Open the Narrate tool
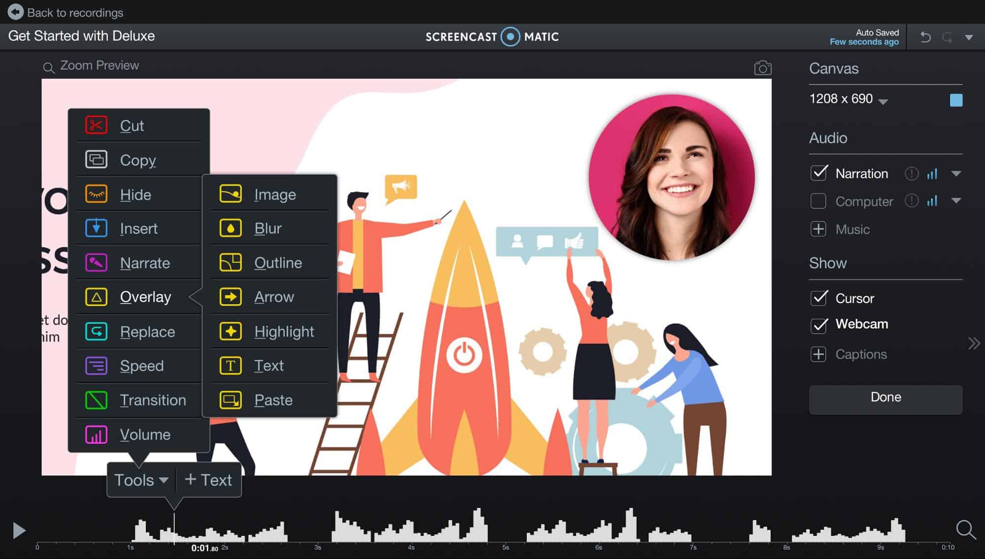Screen dimensions: 985x559 click(144, 263)
